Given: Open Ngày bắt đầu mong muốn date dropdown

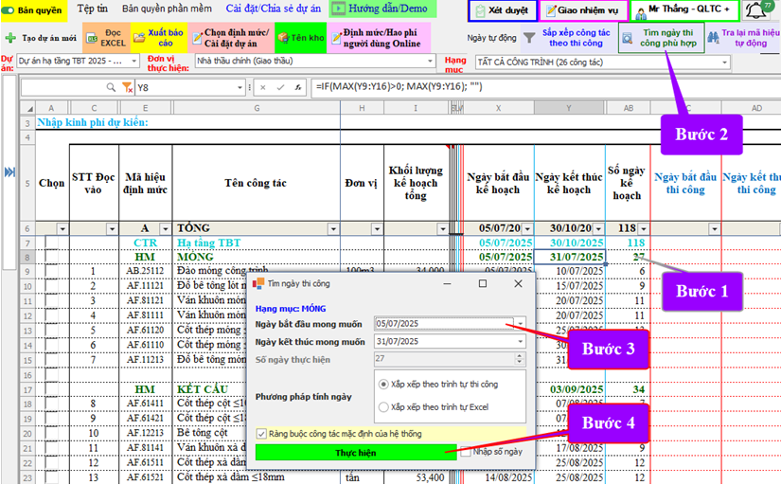Looking at the screenshot, I should click(519, 324).
